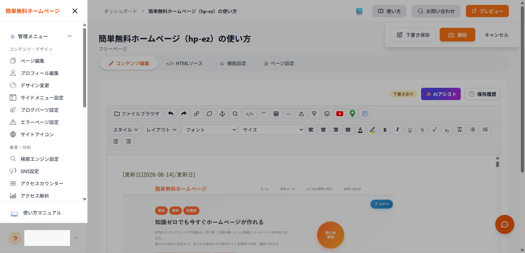
Task: Open the プレビュー preview
Action: (487, 11)
